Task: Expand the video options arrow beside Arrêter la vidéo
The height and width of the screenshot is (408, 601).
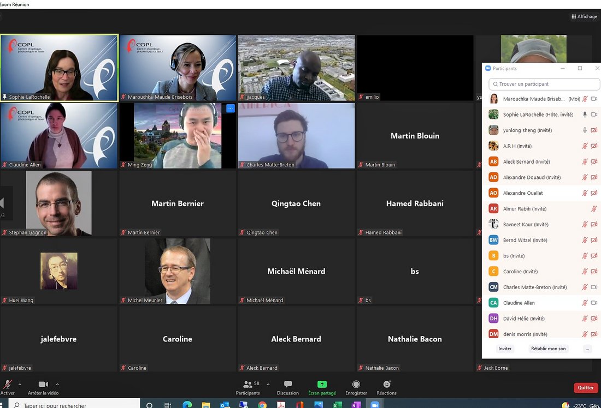Action: click(x=57, y=384)
